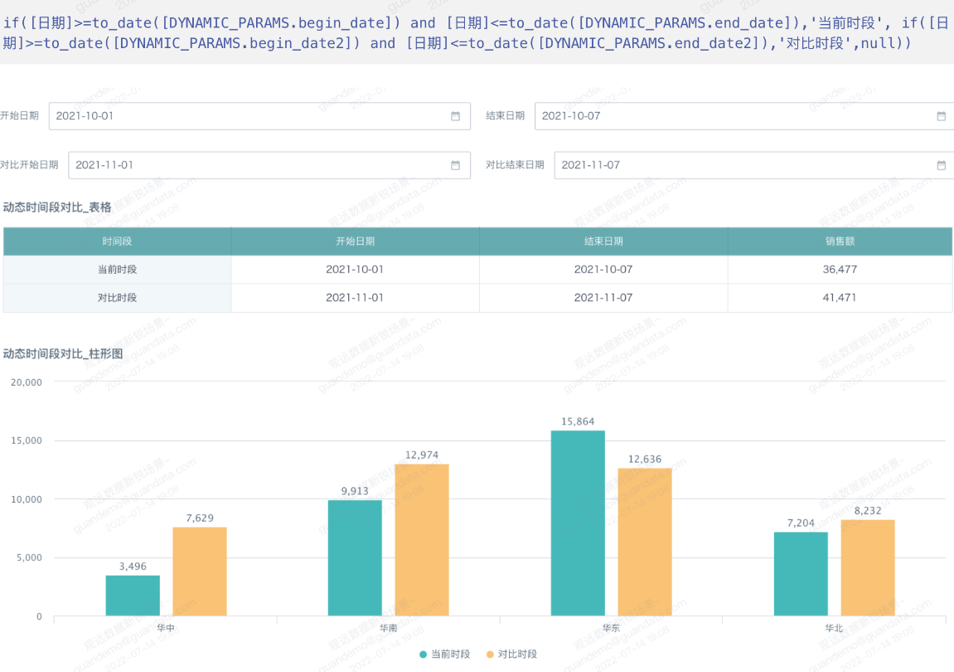The height and width of the screenshot is (672, 954).
Task: Click the 对比开始日期 field showing 2021-11-01
Action: pos(269,165)
